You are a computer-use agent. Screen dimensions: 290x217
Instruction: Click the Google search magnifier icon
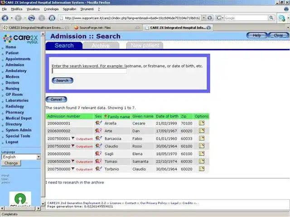(x=271, y=18)
